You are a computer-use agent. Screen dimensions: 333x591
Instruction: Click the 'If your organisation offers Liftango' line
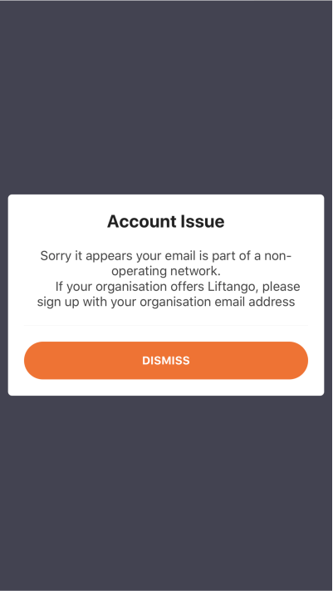[178, 287]
